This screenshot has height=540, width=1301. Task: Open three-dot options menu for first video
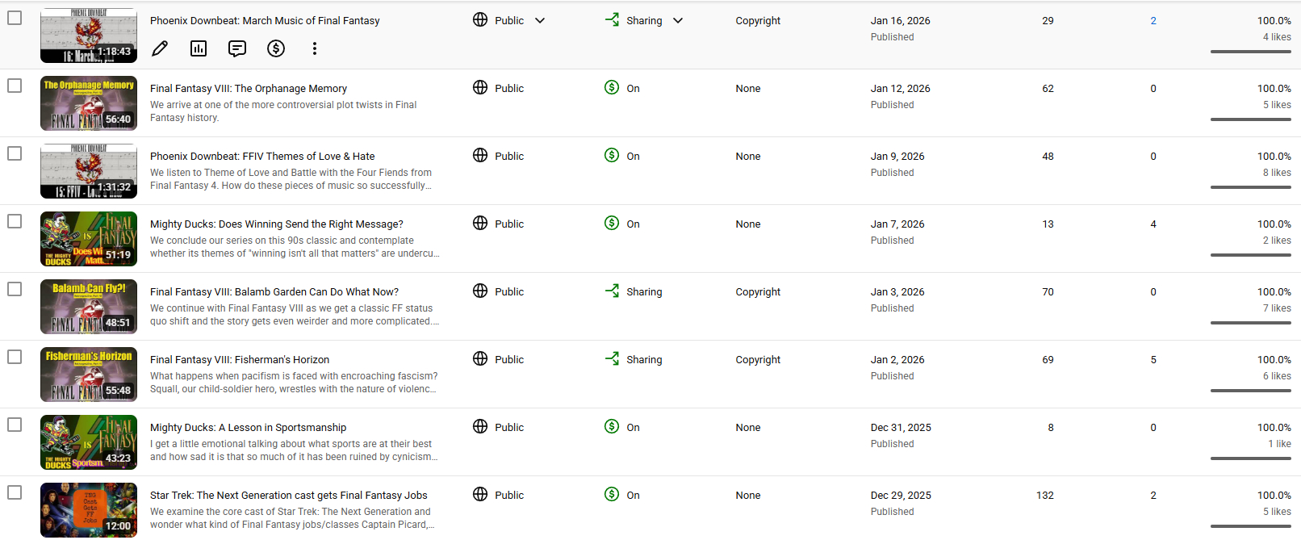click(x=315, y=48)
